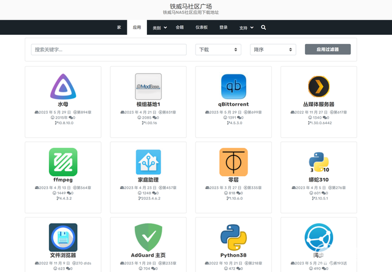Open the 登录 login menu item

(224, 28)
